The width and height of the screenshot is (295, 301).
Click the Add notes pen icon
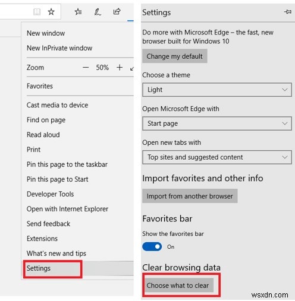pos(98,12)
